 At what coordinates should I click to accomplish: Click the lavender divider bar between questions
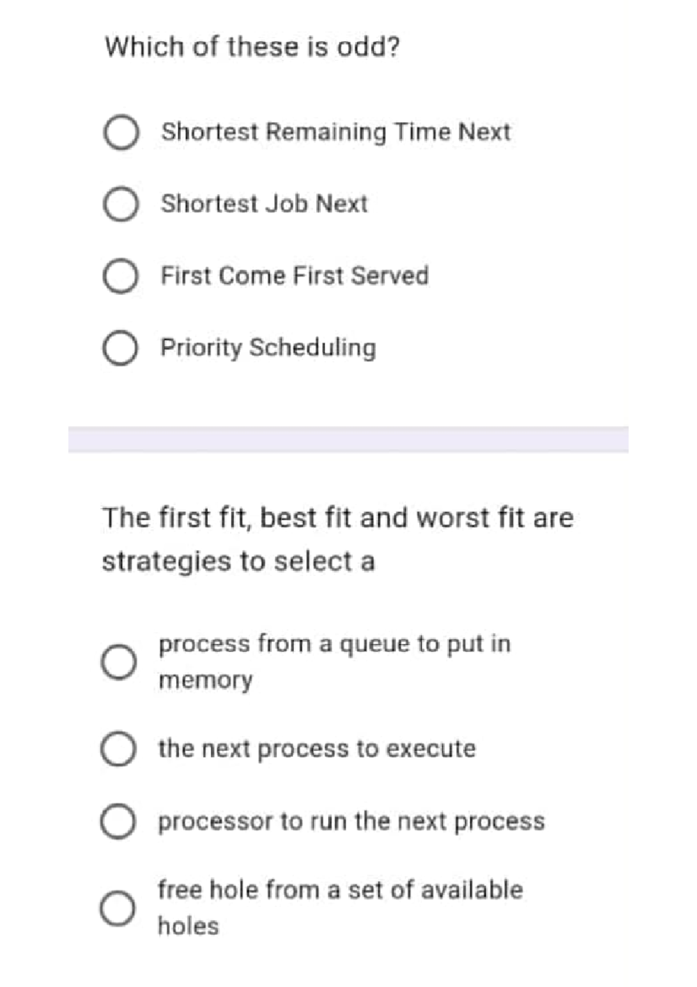[x=348, y=439]
